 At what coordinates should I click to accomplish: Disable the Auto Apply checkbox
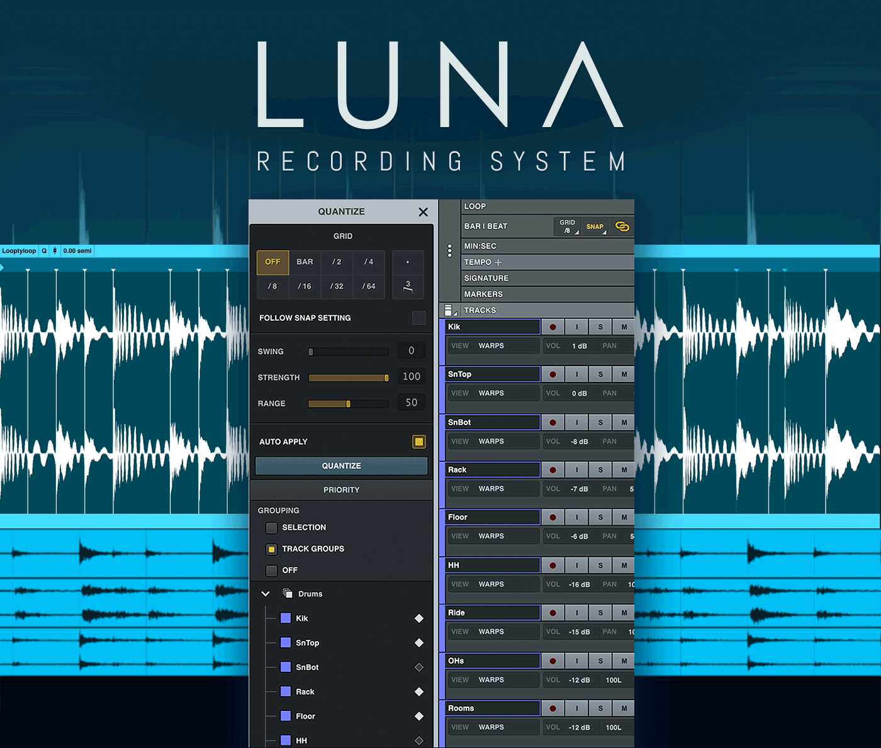pos(418,442)
